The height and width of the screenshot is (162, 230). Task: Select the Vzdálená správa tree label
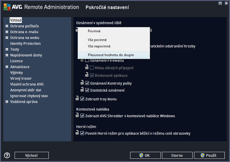tap(24, 102)
